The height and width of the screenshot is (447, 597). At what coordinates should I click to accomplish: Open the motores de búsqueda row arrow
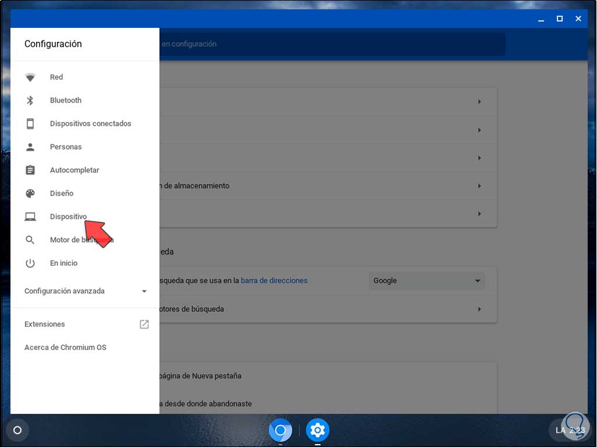point(479,309)
